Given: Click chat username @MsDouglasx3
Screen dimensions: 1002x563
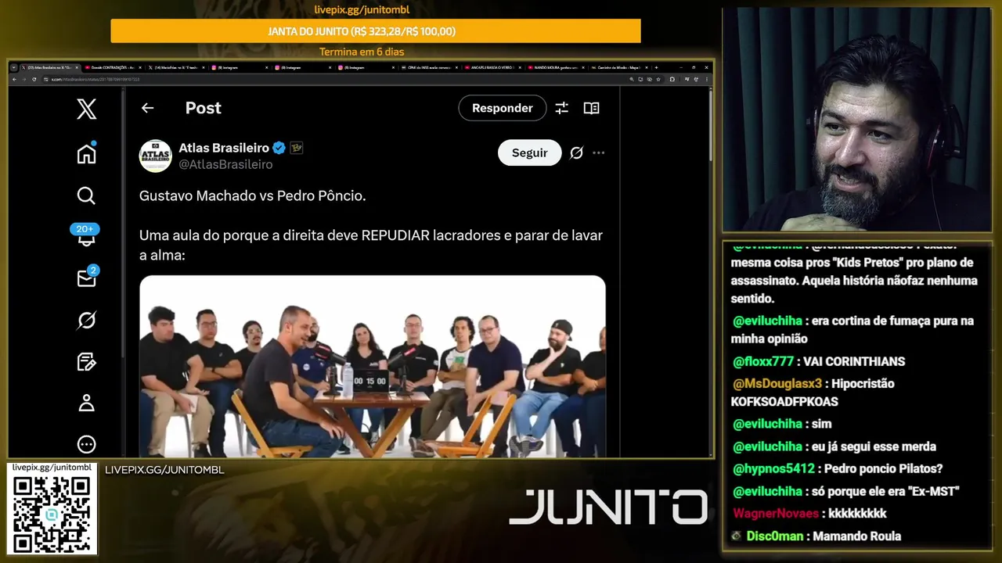Looking at the screenshot, I should tap(777, 383).
